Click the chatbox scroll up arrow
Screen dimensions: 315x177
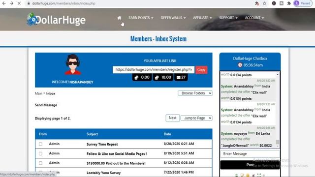tap(278, 74)
